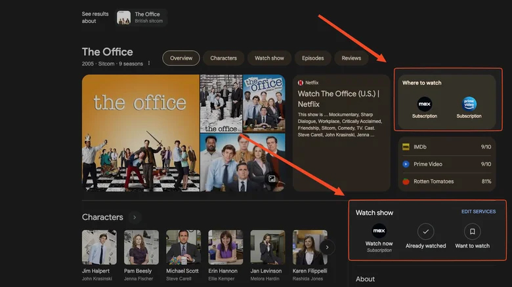This screenshot has width=512, height=287.
Task: Select the Overview tab
Action: (181, 58)
